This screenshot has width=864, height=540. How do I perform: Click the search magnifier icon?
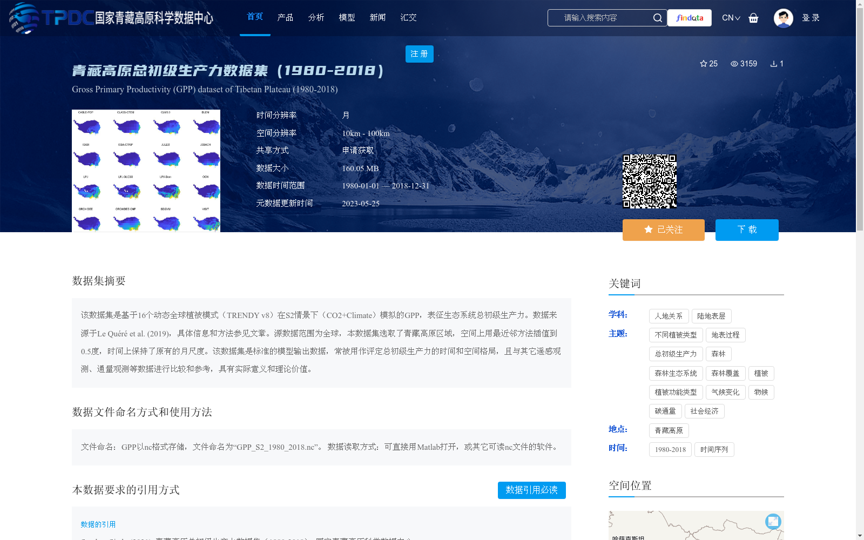point(658,17)
